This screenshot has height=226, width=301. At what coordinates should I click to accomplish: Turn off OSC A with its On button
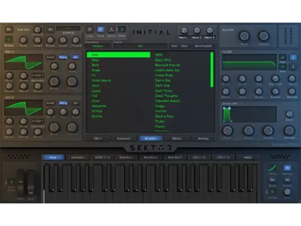tap(75, 57)
